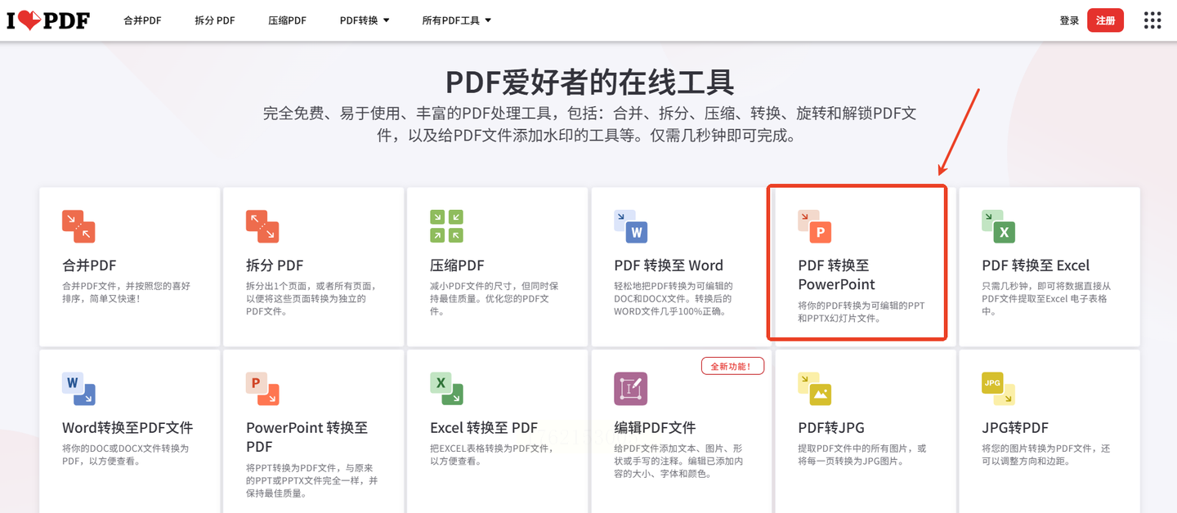
Task: Open the JPG转PDF card title
Action: [1015, 428]
